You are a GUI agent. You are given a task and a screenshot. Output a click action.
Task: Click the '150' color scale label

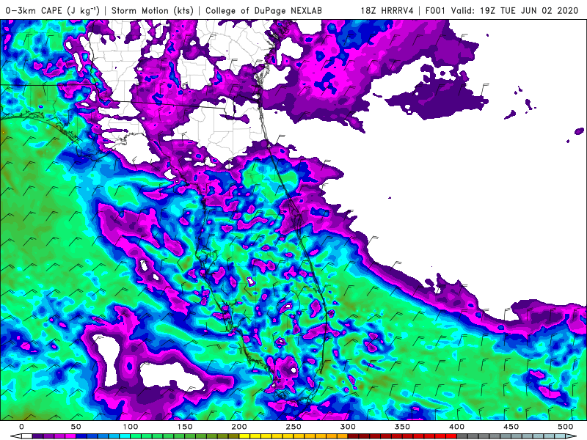click(x=185, y=427)
